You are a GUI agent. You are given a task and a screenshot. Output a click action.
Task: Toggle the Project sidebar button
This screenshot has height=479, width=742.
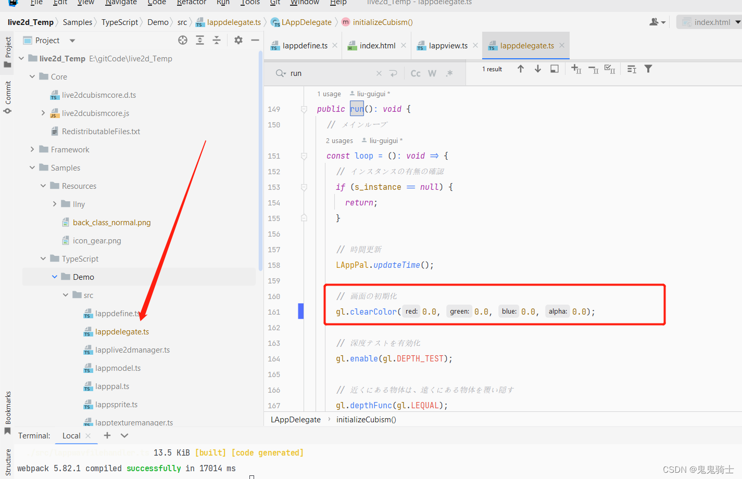point(8,52)
